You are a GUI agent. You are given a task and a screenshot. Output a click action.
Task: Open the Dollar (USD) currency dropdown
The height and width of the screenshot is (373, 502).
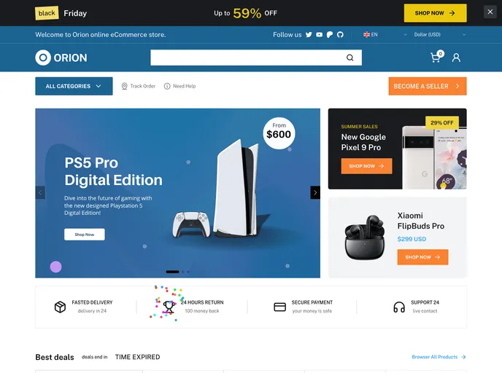(439, 34)
